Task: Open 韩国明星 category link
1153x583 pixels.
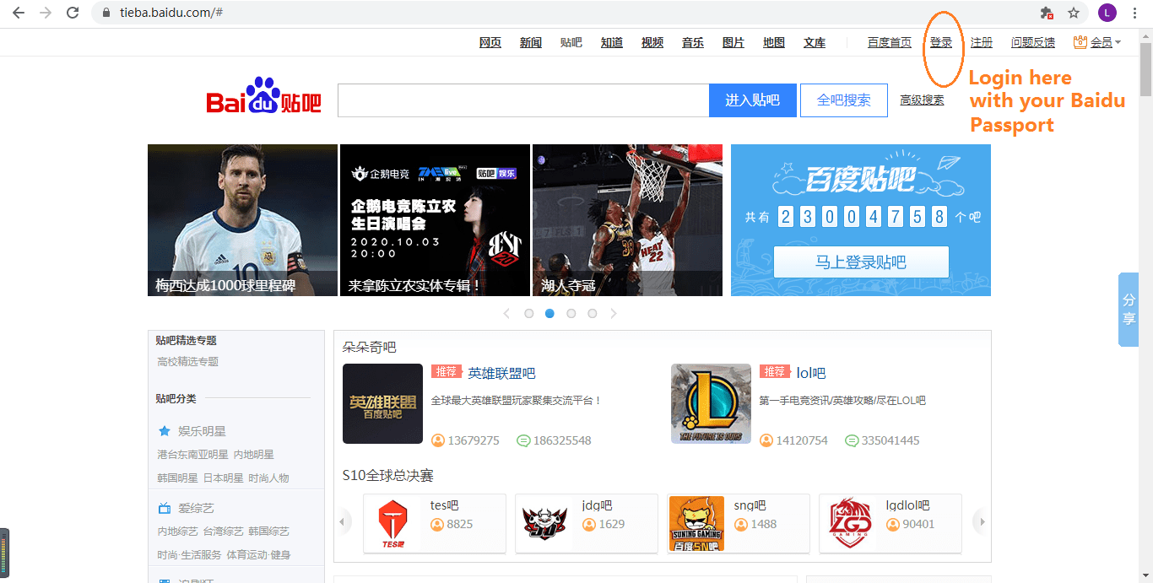Action: [x=177, y=478]
